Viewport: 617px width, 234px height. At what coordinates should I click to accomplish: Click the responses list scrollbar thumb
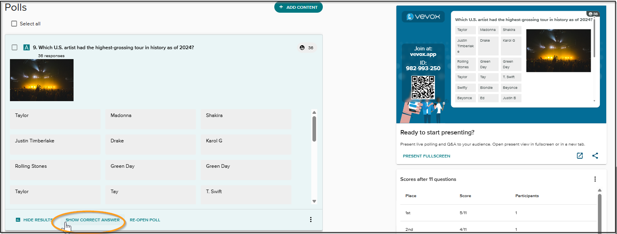pyautogui.click(x=314, y=129)
